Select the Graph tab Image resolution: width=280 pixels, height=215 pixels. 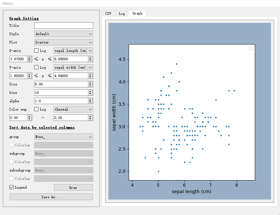click(137, 13)
